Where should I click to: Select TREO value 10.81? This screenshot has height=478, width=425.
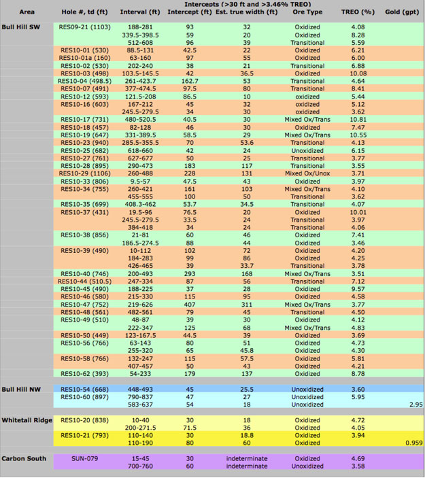coord(358,120)
